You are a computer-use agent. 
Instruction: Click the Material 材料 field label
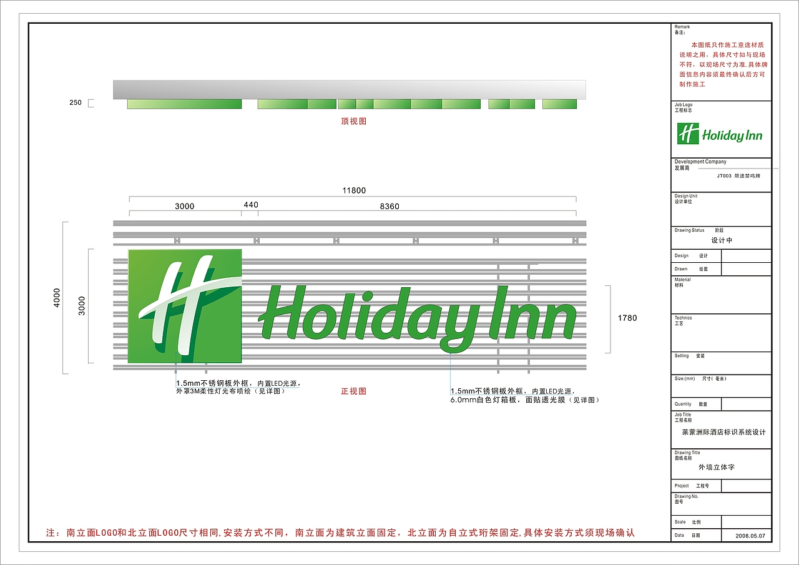pos(683,282)
